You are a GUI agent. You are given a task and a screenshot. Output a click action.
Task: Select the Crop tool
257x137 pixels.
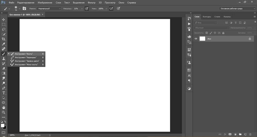click(x=3, y=39)
